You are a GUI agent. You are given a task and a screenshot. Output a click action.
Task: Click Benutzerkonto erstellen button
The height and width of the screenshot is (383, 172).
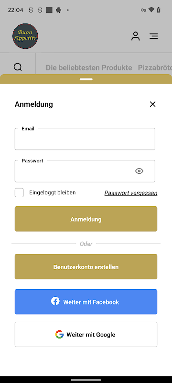pos(86,267)
